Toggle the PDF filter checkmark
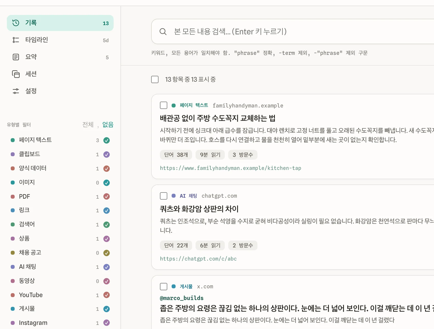Image resolution: width=434 pixels, height=329 pixels. [x=106, y=197]
